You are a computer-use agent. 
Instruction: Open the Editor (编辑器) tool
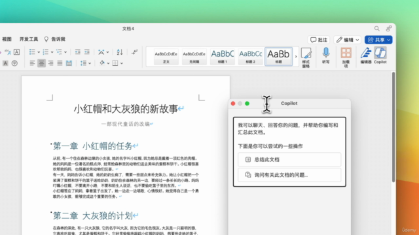click(366, 55)
